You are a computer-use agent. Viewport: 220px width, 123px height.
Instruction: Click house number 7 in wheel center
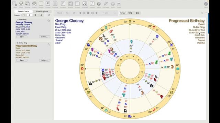142,65
